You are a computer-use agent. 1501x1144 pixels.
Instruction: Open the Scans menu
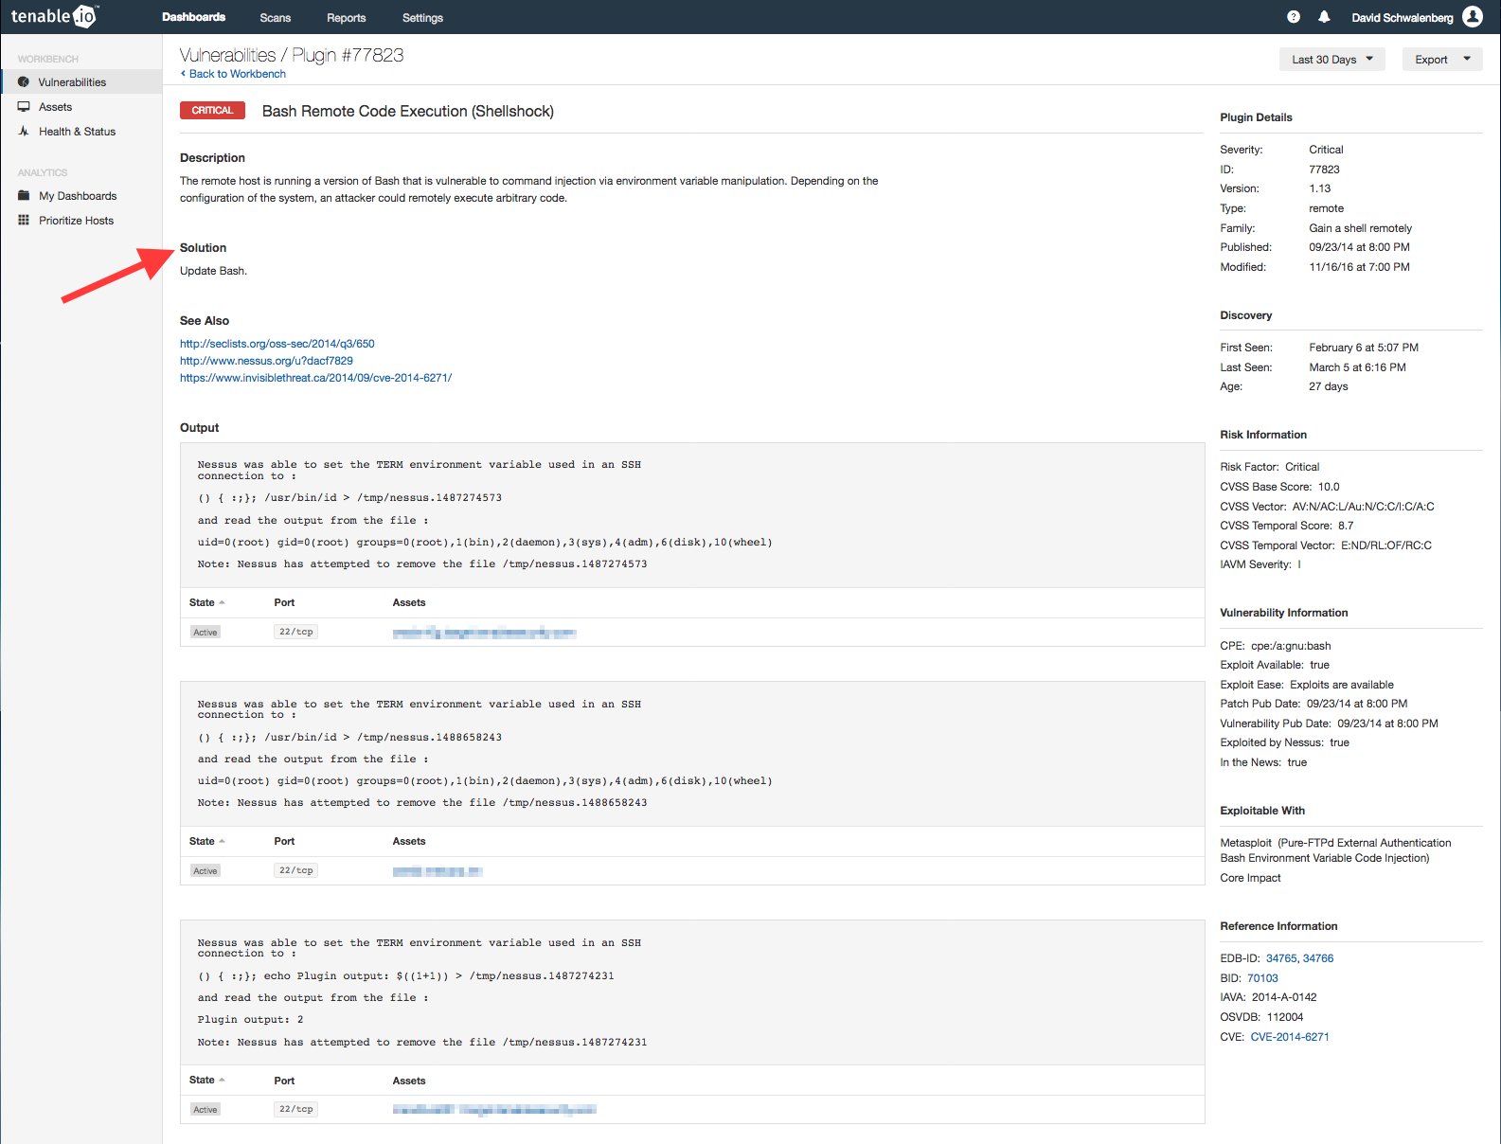pos(276,18)
